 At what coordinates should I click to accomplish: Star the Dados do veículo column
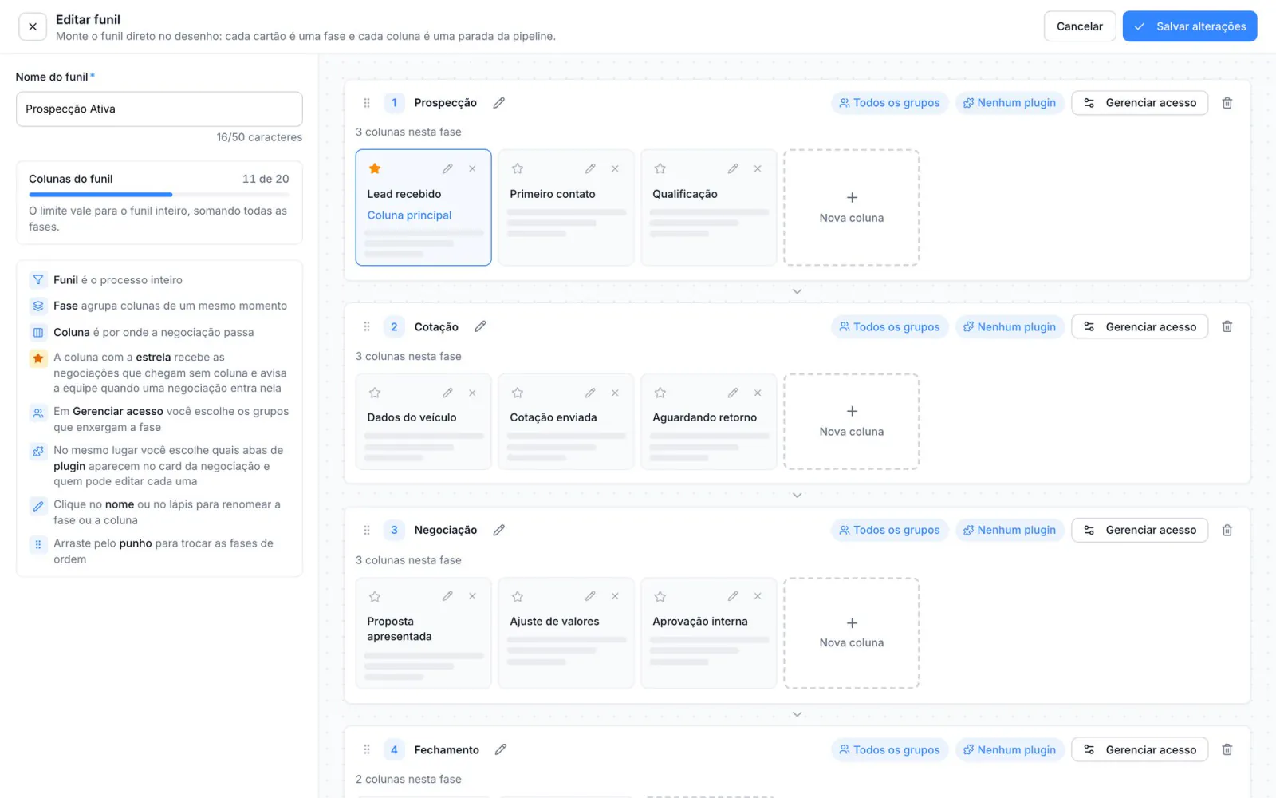click(375, 393)
